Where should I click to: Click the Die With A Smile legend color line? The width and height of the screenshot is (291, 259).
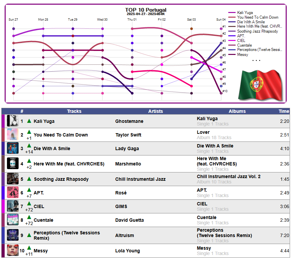[x=232, y=22]
